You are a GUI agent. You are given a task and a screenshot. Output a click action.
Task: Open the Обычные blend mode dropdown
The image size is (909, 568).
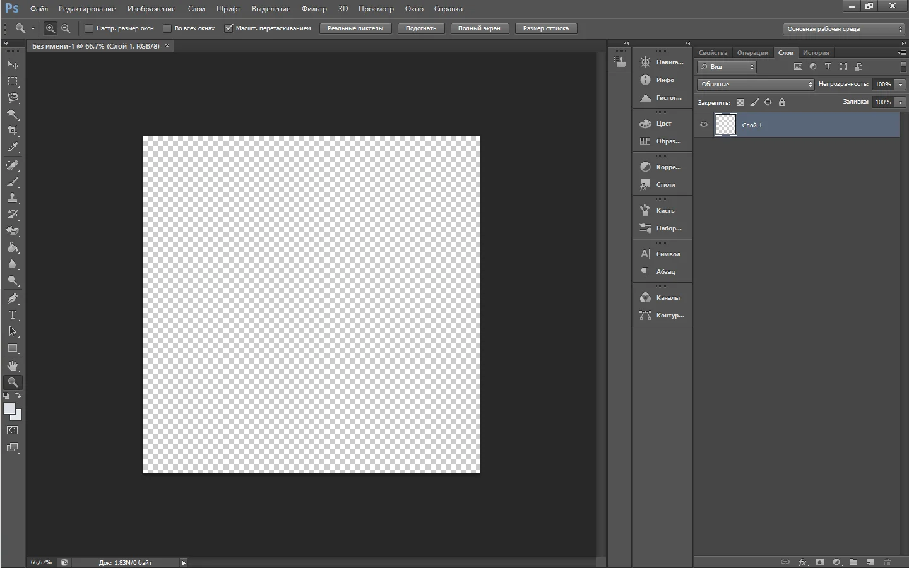(x=756, y=85)
